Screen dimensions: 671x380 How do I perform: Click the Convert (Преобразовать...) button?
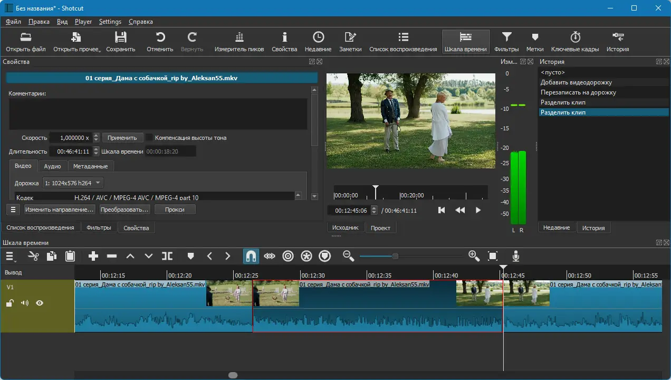click(x=125, y=210)
